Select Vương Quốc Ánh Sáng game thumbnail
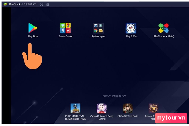The height and width of the screenshot is (126, 189). click(x=102, y=108)
